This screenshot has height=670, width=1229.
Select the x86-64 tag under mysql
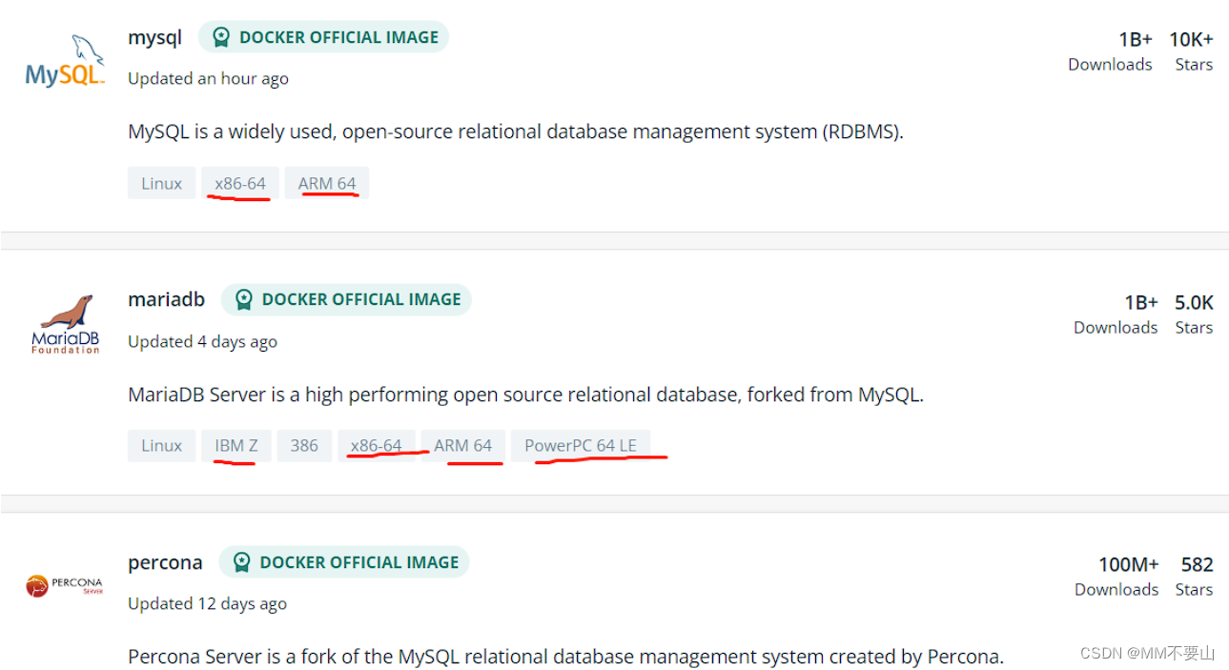click(x=240, y=183)
